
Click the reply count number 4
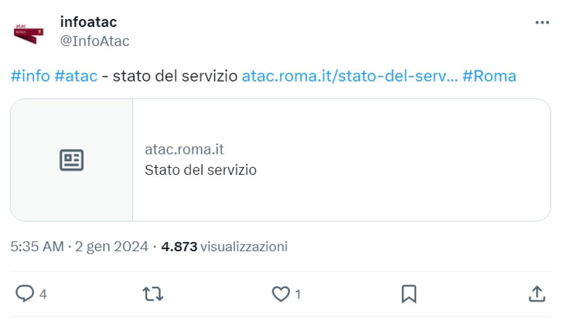[42, 294]
